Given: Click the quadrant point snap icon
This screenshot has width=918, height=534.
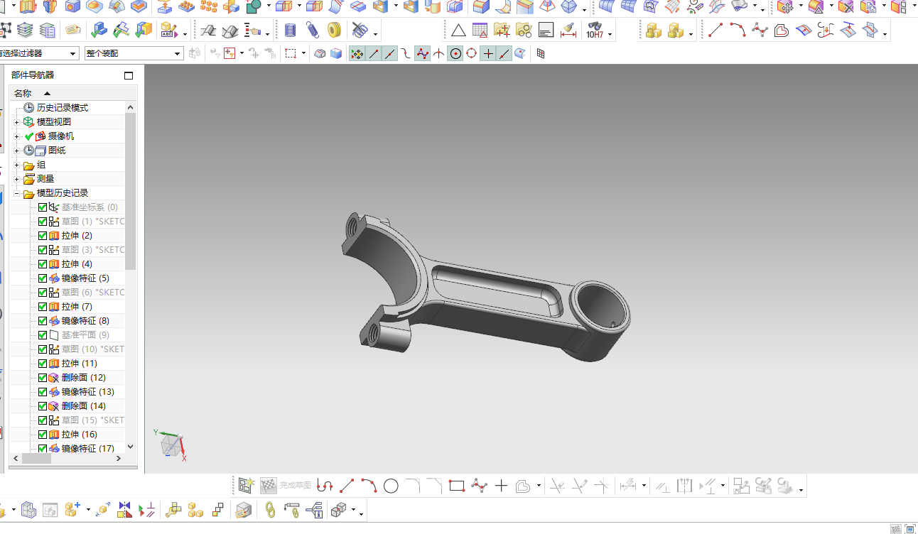Looking at the screenshot, I should [x=471, y=53].
